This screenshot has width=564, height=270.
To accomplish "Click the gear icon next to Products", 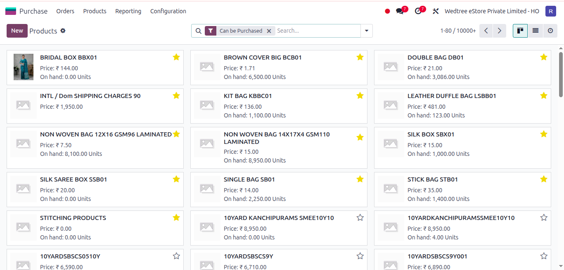I will click(63, 31).
